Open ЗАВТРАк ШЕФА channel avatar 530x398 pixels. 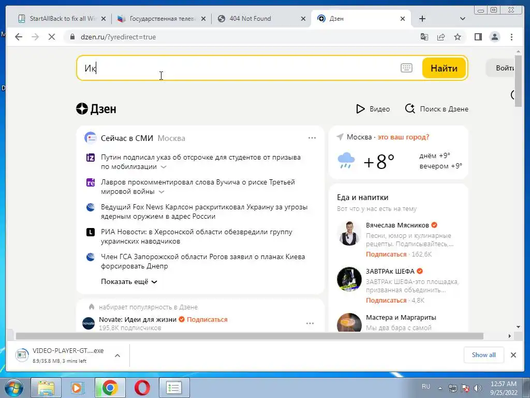click(x=349, y=279)
